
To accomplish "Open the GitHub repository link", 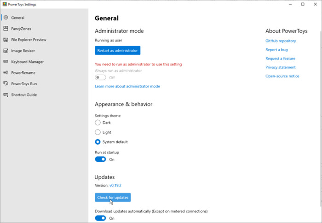I will [x=281, y=41].
